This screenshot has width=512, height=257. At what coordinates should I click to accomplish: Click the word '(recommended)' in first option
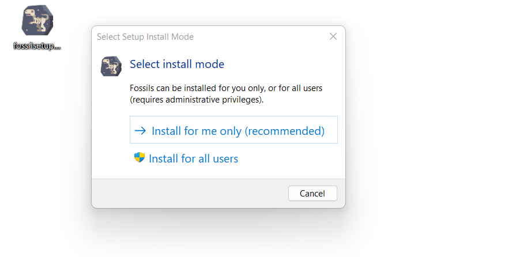coord(284,131)
